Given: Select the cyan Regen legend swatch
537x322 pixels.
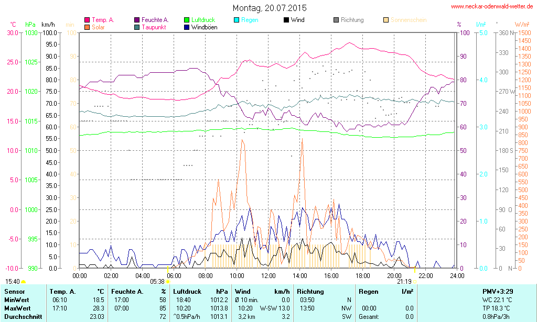Looking at the screenshot, I should [237, 20].
